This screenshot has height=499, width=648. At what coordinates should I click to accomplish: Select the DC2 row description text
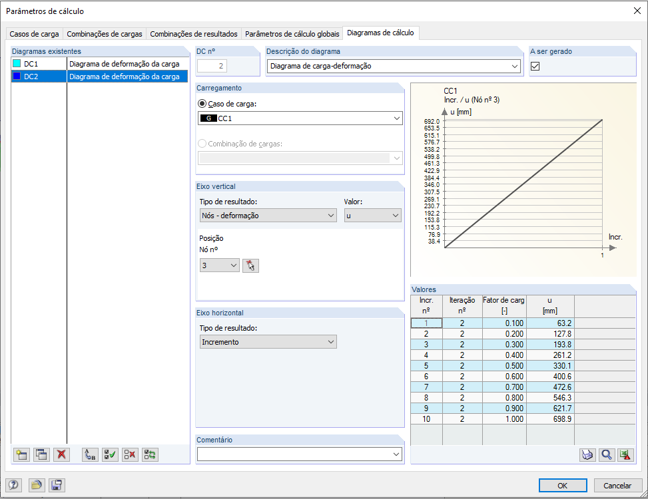pos(125,77)
